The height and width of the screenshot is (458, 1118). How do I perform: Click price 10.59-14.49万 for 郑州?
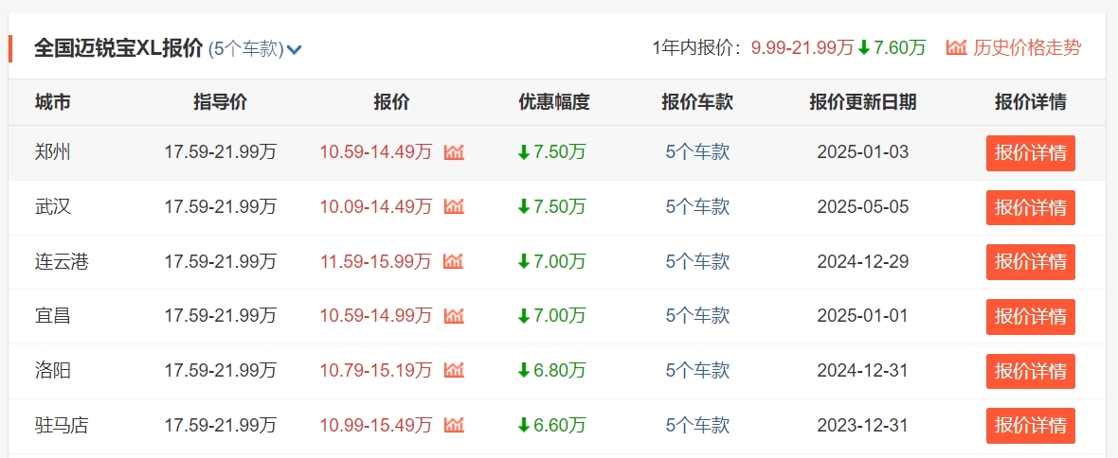[x=376, y=152]
